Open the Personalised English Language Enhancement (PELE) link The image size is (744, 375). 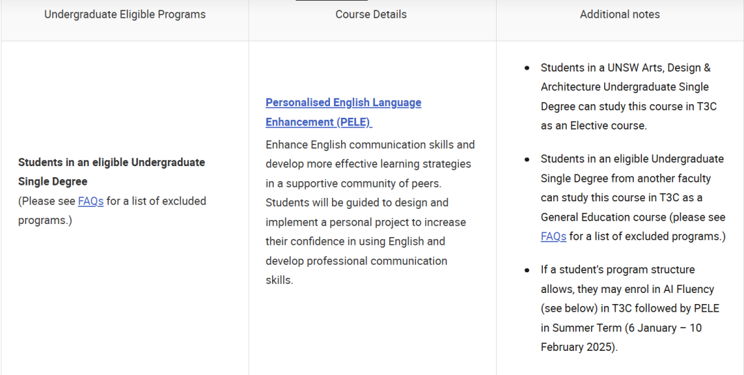[x=343, y=103]
